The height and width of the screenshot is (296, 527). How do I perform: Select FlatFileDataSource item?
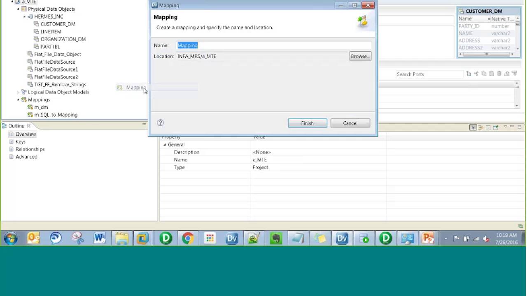pyautogui.click(x=54, y=62)
